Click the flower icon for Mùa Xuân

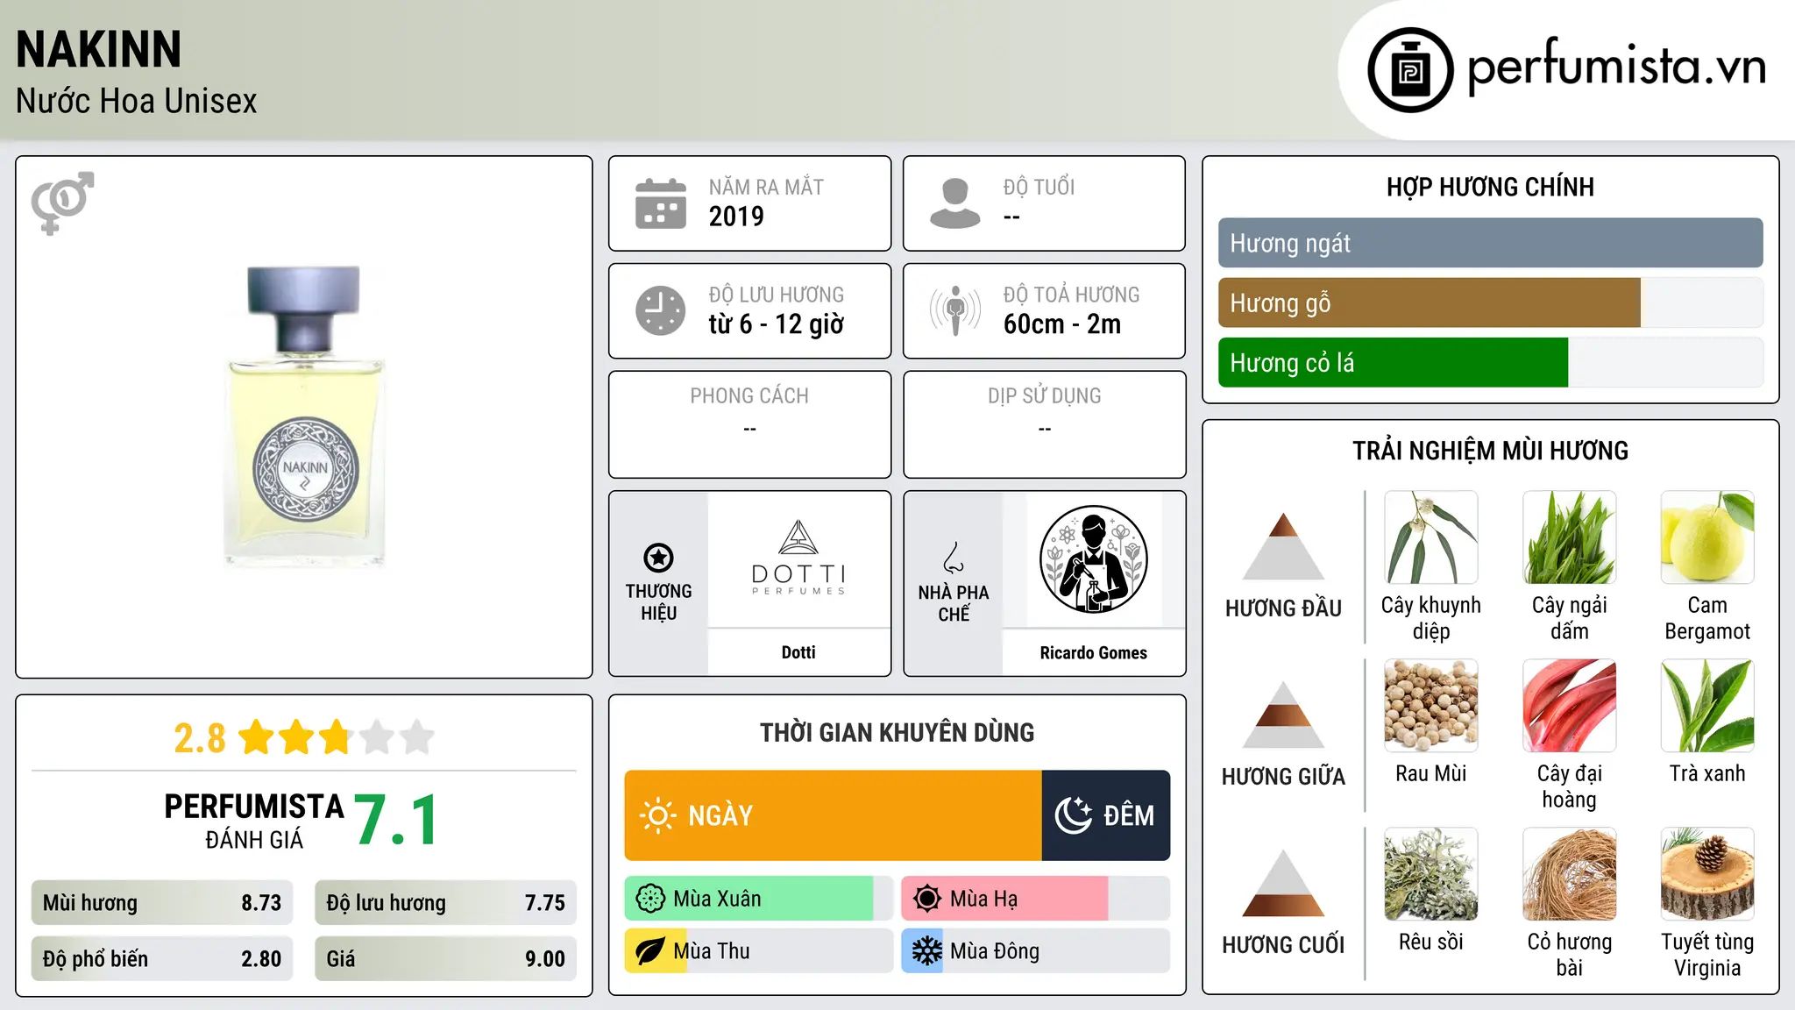(x=650, y=899)
